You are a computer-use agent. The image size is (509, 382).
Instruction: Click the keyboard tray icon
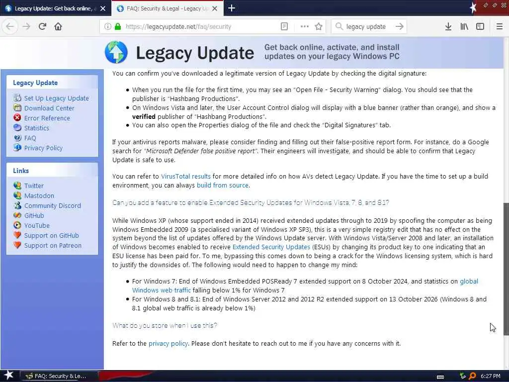[440, 377]
